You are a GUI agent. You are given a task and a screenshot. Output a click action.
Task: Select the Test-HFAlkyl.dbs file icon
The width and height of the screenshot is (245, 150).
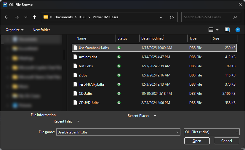coord(75,84)
